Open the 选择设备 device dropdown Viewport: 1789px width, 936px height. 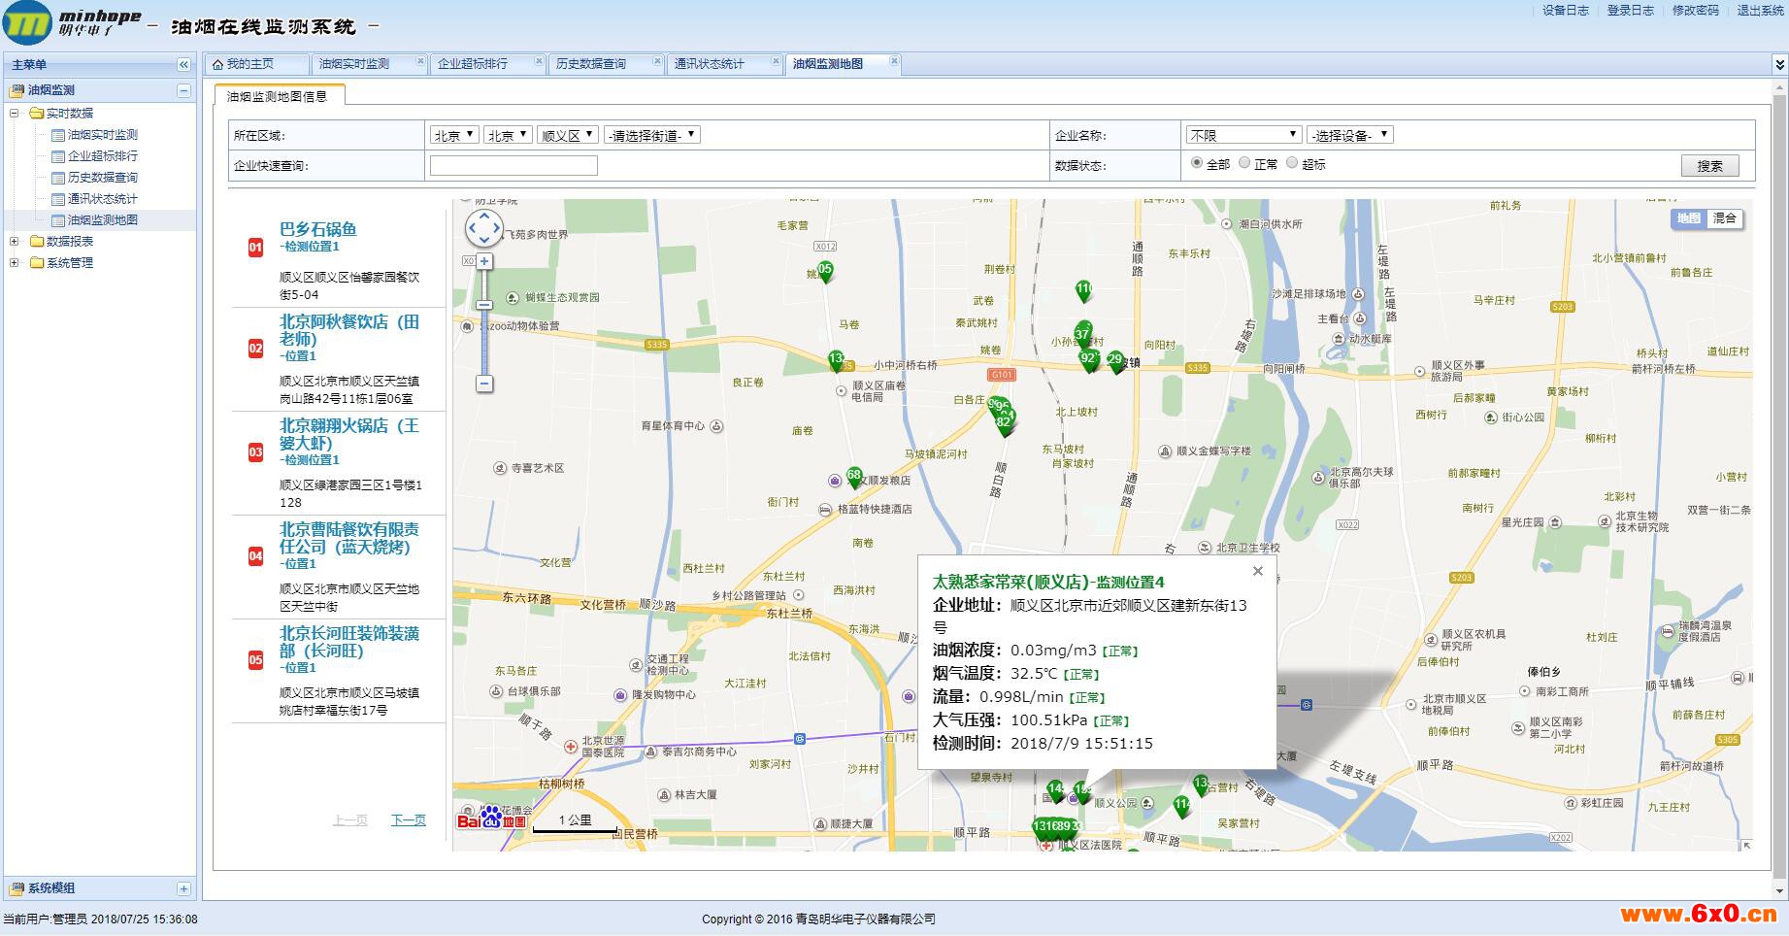[1350, 135]
